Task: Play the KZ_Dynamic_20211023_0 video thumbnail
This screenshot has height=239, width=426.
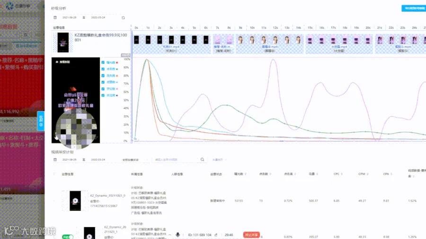Action: click(x=75, y=201)
